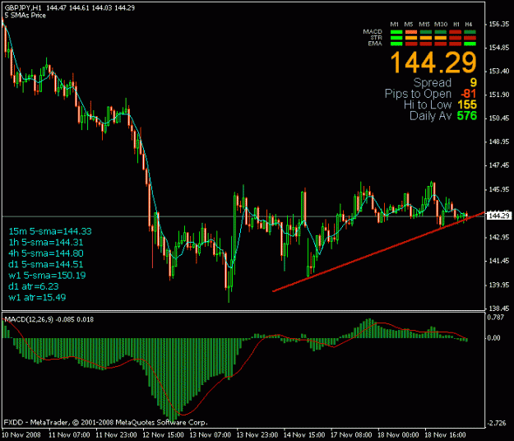Click the M5 timeframe column header
This screenshot has height=441, width=514.
coord(409,24)
